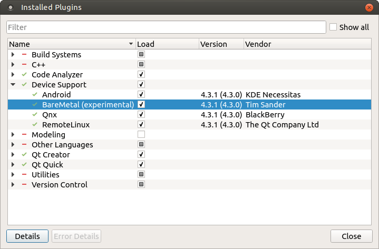The width and height of the screenshot is (379, 249).
Task: Click the red dash icon beside Utilities
Action: (24, 175)
